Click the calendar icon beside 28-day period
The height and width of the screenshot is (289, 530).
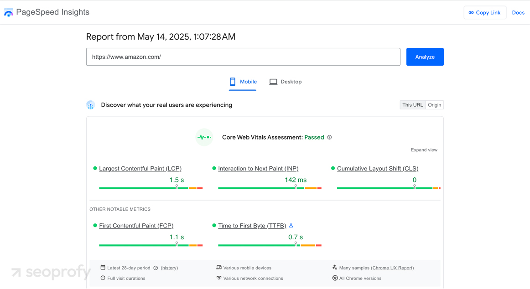tap(103, 268)
